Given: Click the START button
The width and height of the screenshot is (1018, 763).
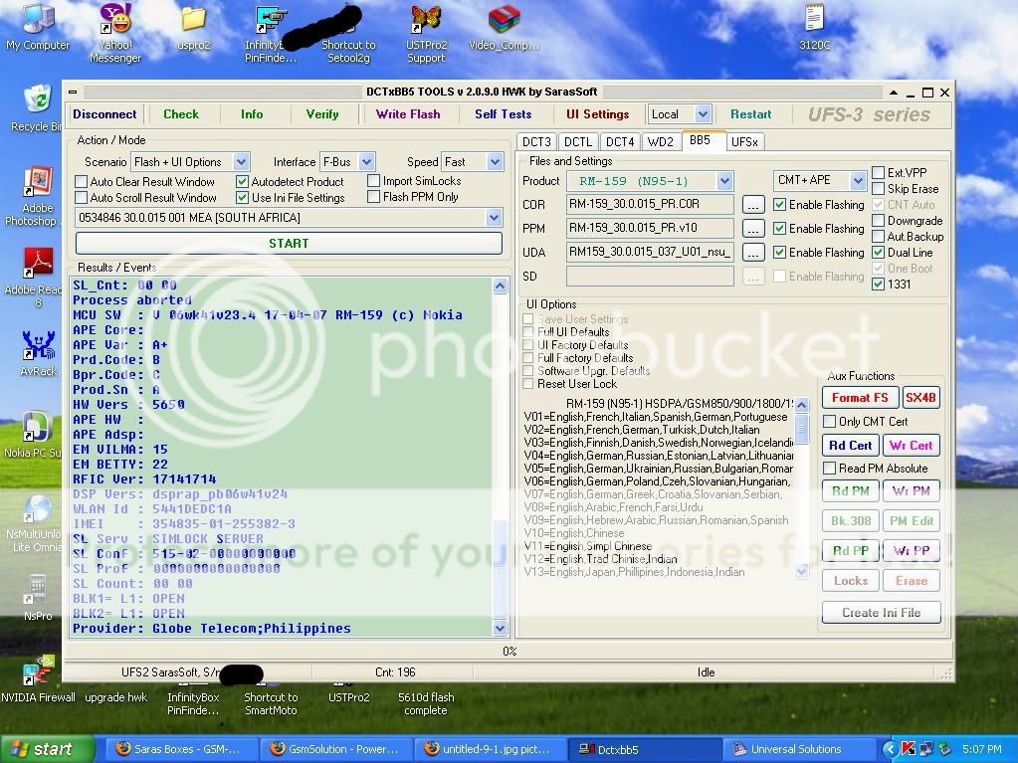Looking at the screenshot, I should tap(289, 244).
